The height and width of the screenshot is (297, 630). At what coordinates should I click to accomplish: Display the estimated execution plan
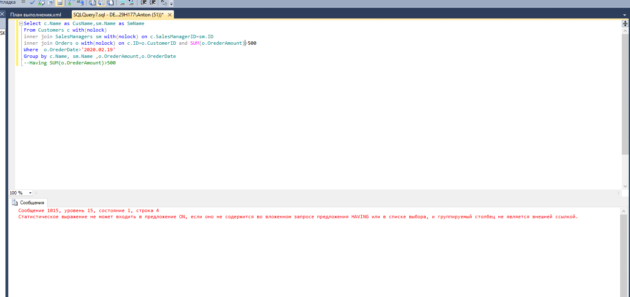[41, 2]
